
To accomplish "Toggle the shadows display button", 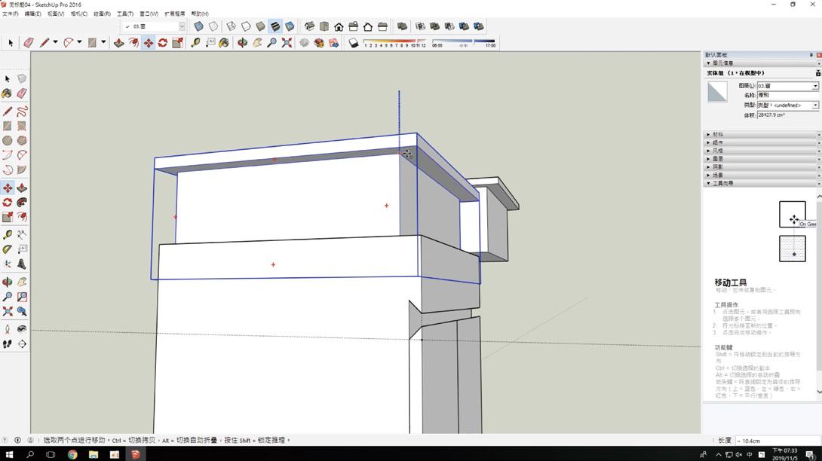I will pyautogui.click(x=353, y=43).
